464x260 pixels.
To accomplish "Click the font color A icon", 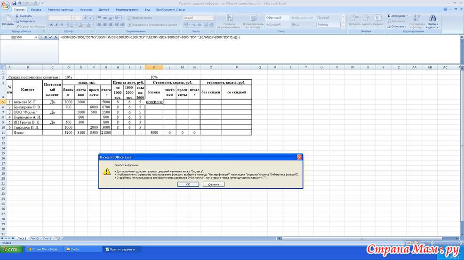I will click(88, 25).
